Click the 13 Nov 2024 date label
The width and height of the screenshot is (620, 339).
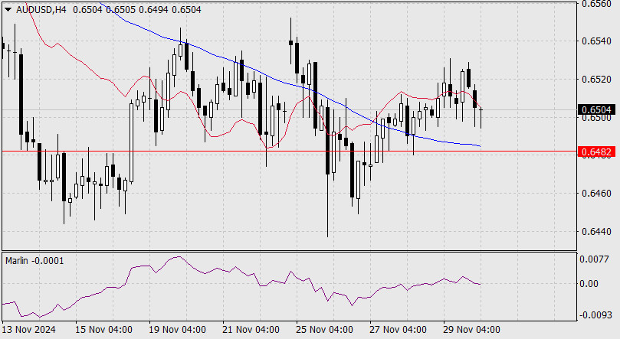29,330
